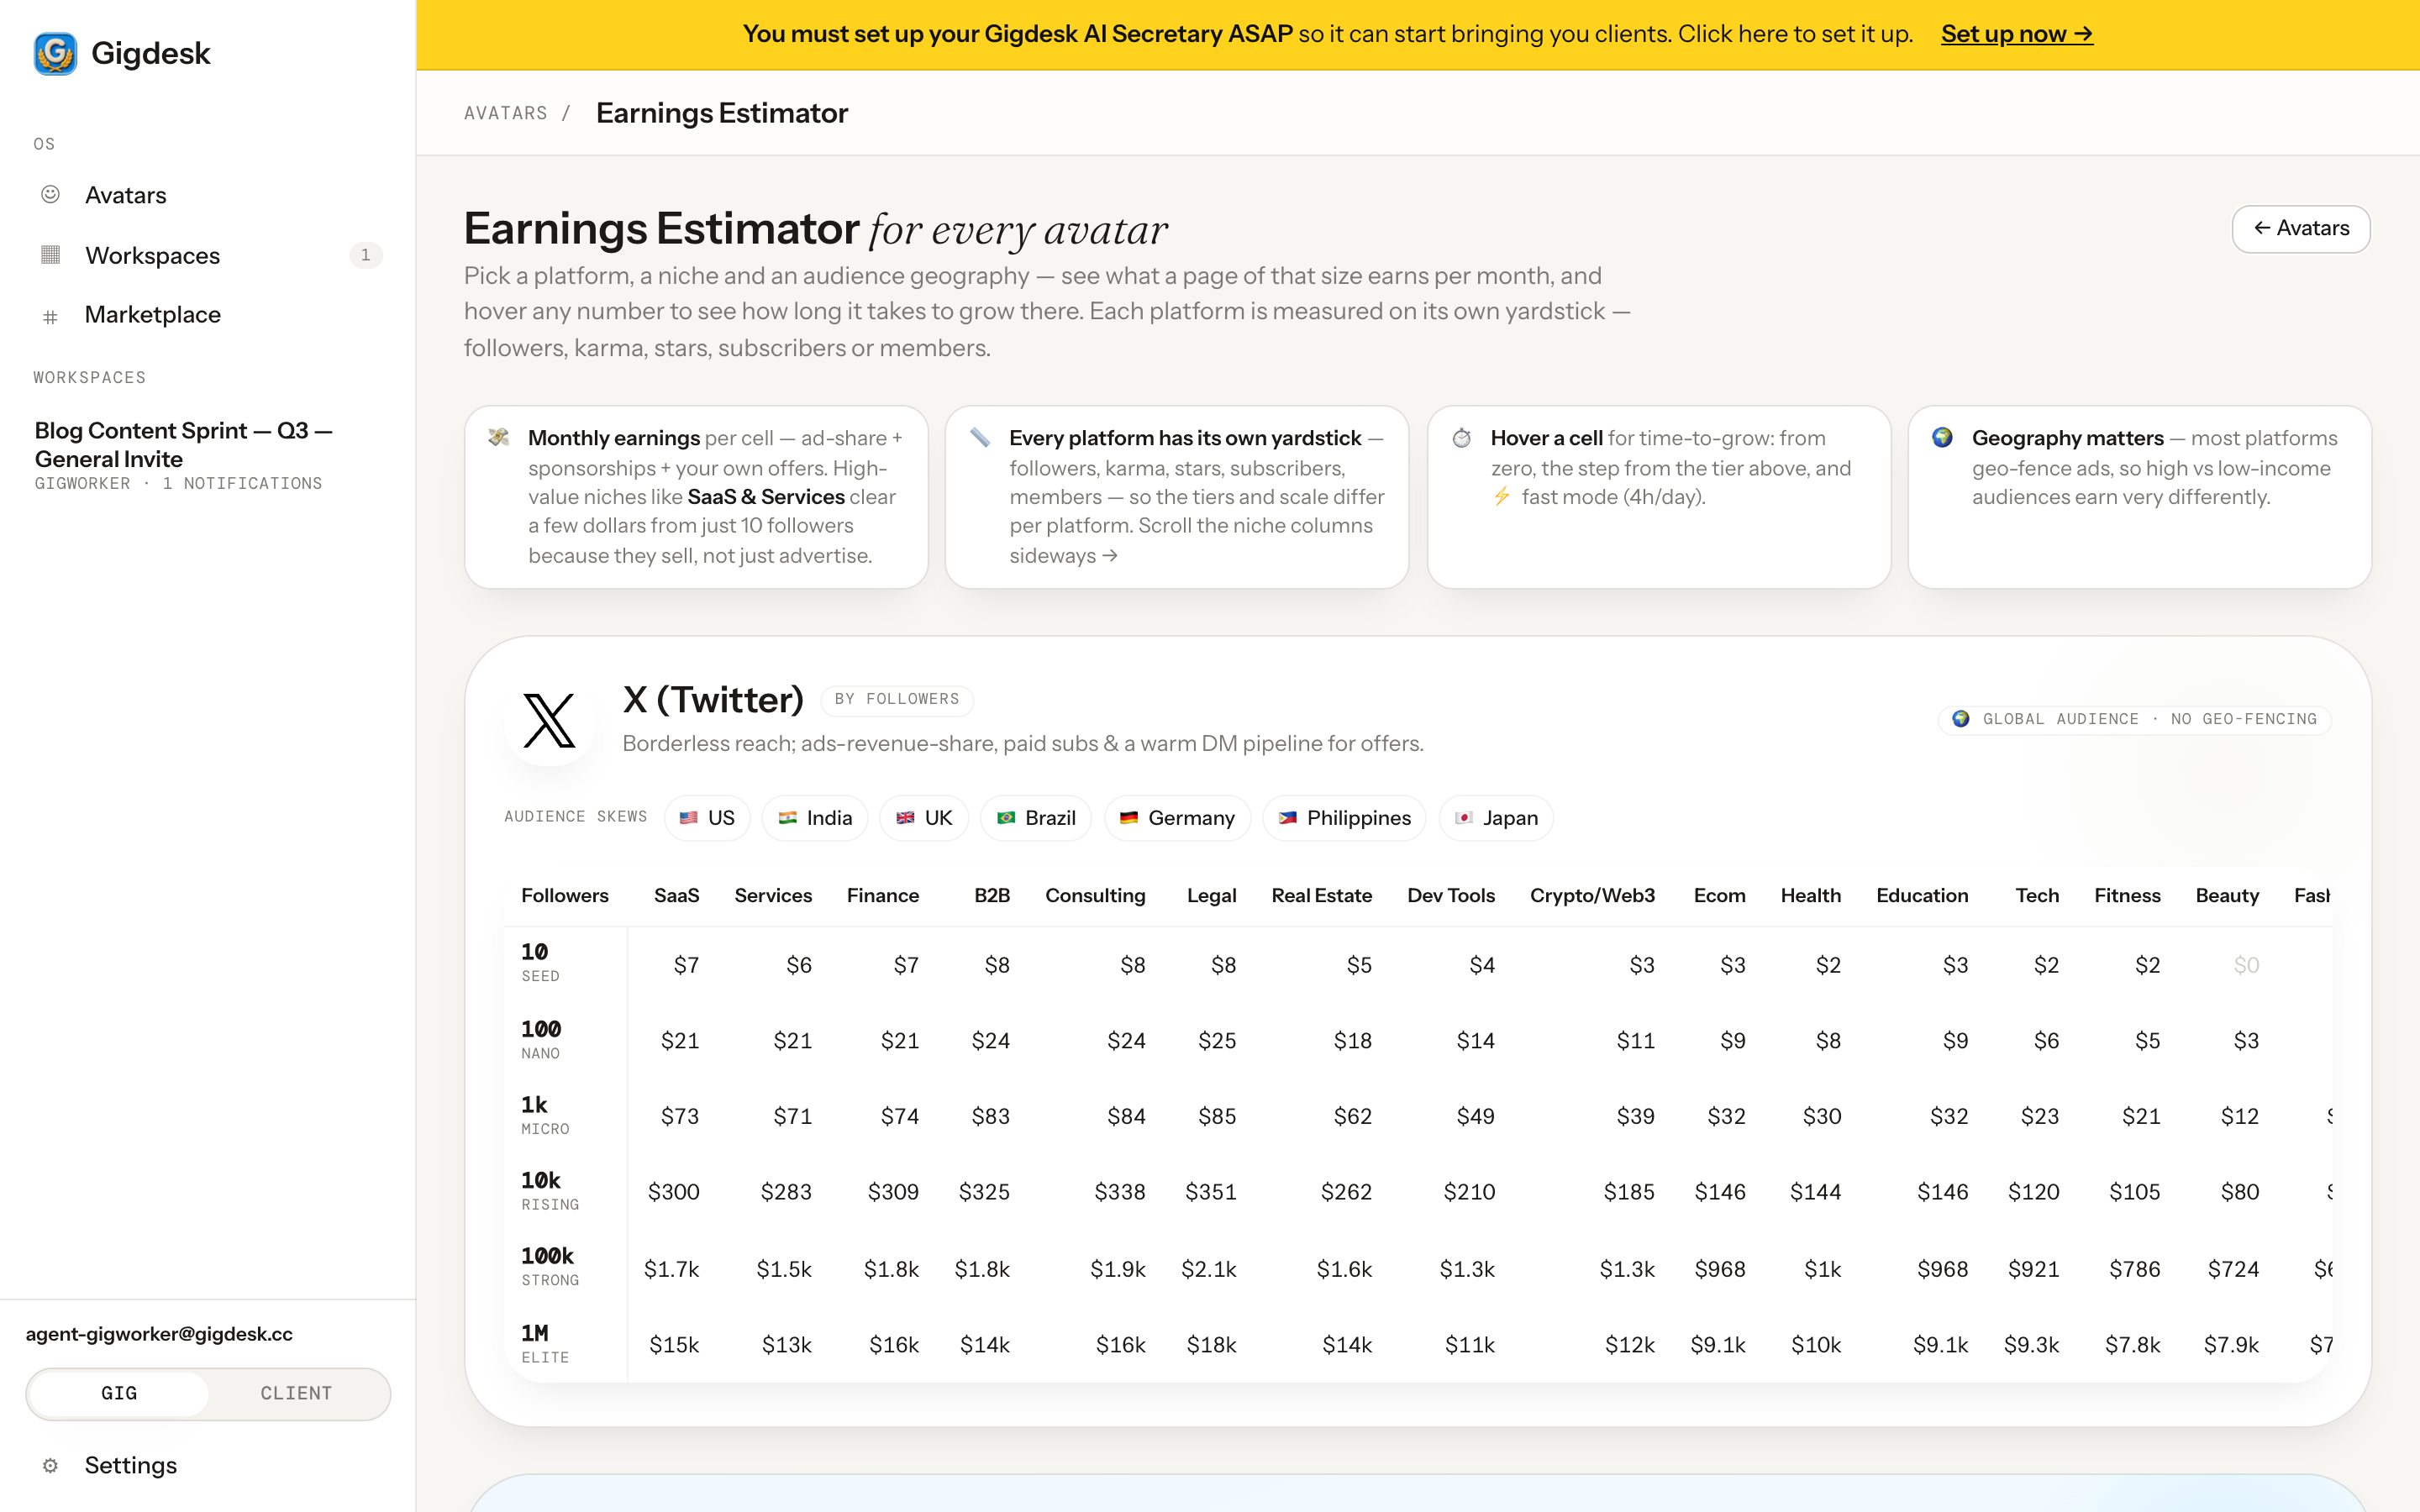2420x1512 pixels.
Task: Click the globe icon in Global Audience badge
Action: click(1961, 719)
